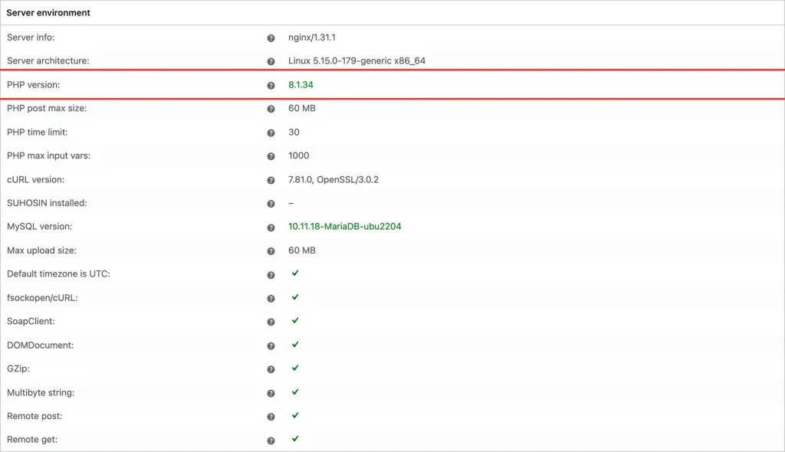Click the 60 MB PHP post max size value
This screenshot has height=452, width=785.
(x=302, y=109)
